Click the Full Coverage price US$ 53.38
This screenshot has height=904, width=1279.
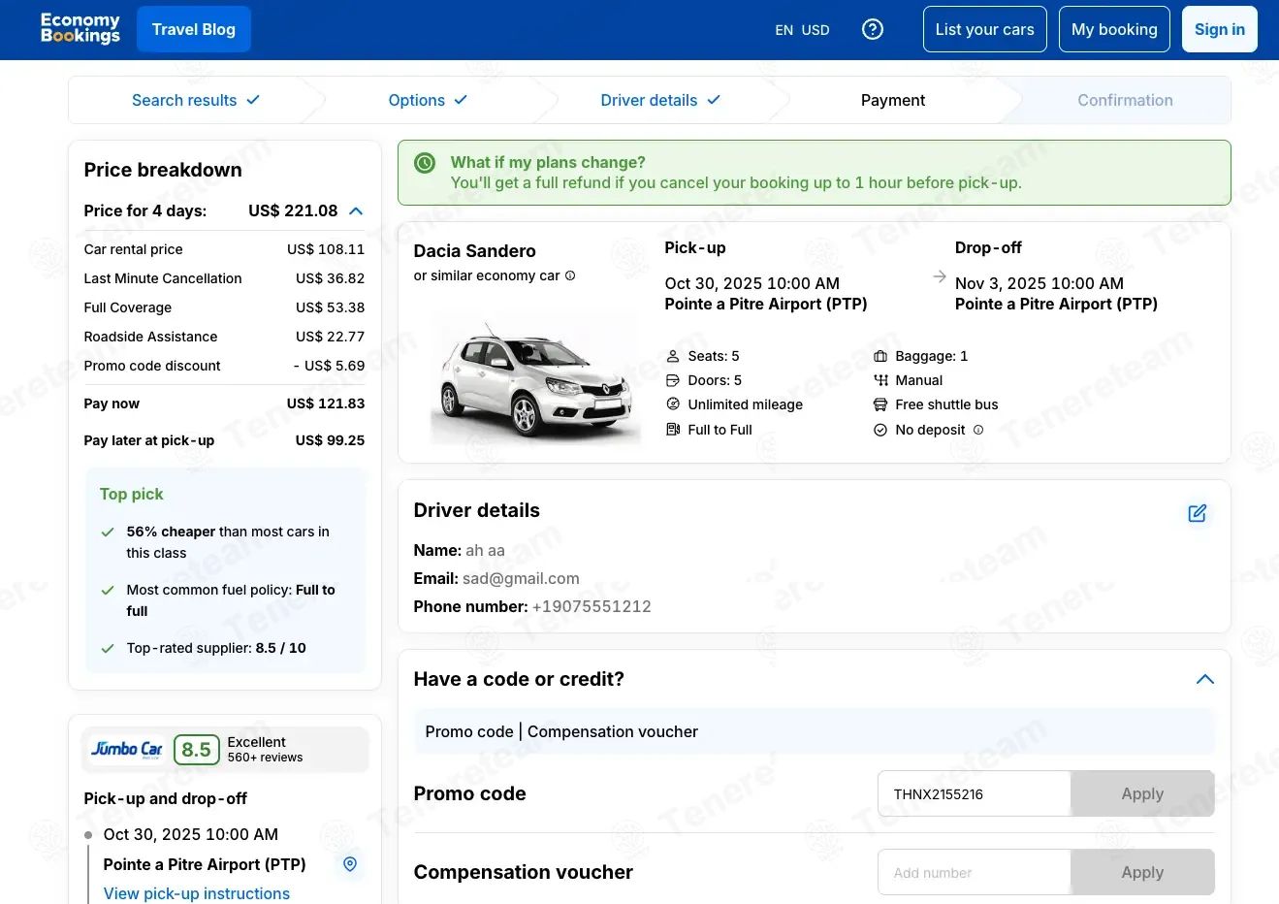tap(331, 307)
